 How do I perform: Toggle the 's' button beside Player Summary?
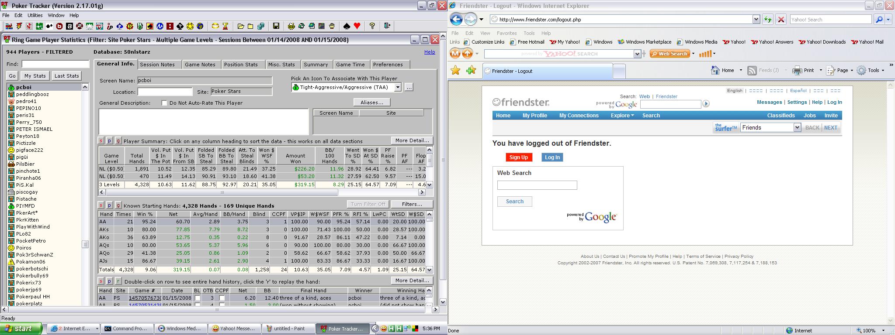pos(101,141)
